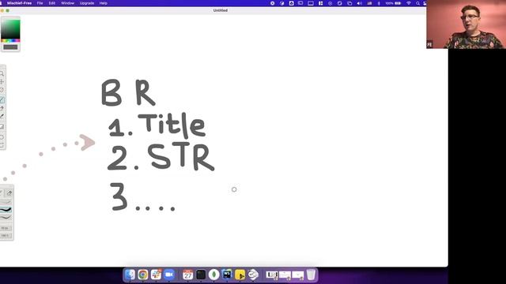Click the current color swatch under hue strip
This screenshot has width=506, height=284.
point(10,47)
